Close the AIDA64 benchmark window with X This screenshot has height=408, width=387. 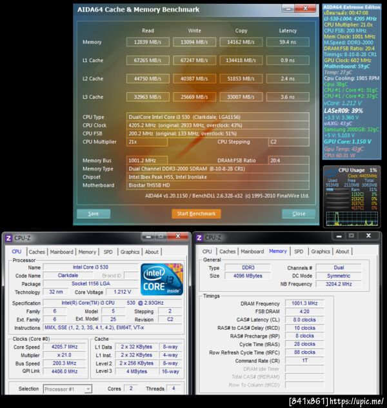coord(305,8)
